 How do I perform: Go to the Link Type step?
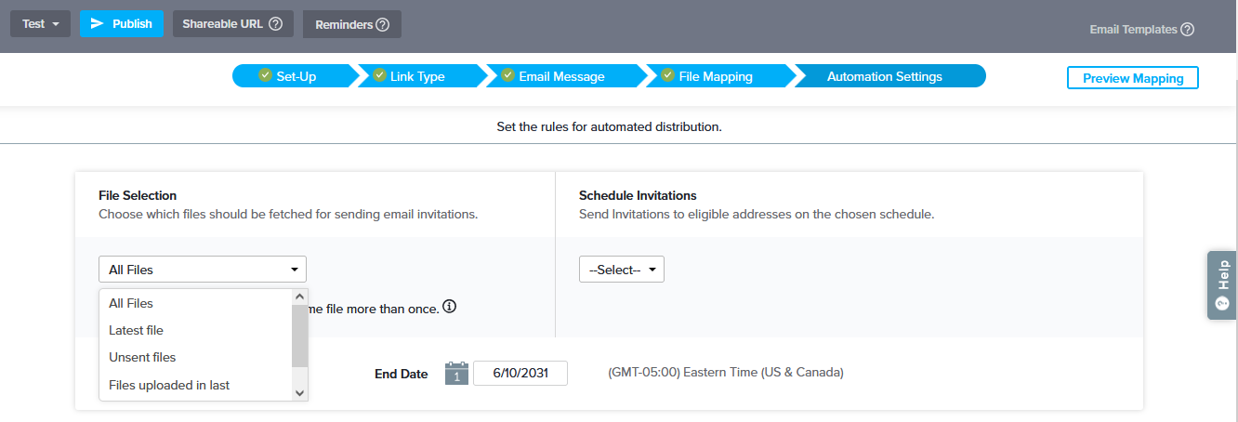tap(417, 76)
